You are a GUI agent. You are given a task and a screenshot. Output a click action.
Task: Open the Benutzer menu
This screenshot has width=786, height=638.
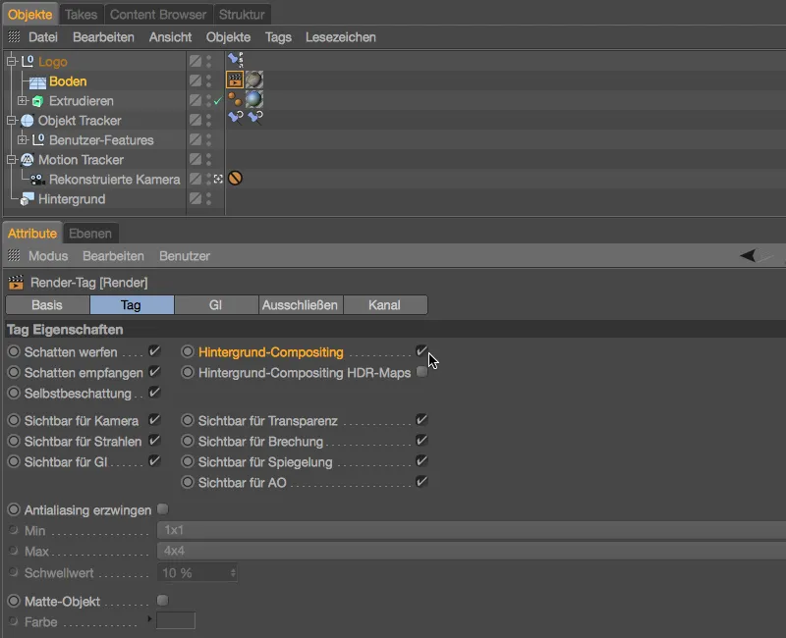pos(185,256)
